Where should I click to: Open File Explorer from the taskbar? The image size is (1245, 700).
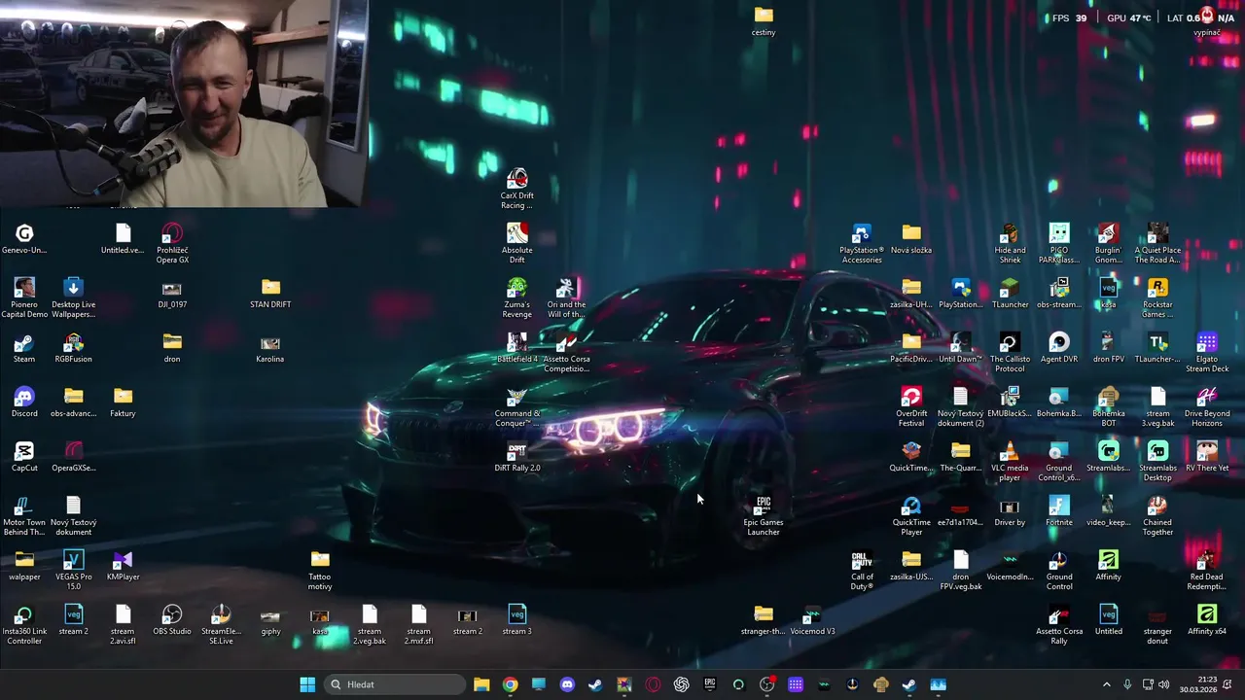481,684
